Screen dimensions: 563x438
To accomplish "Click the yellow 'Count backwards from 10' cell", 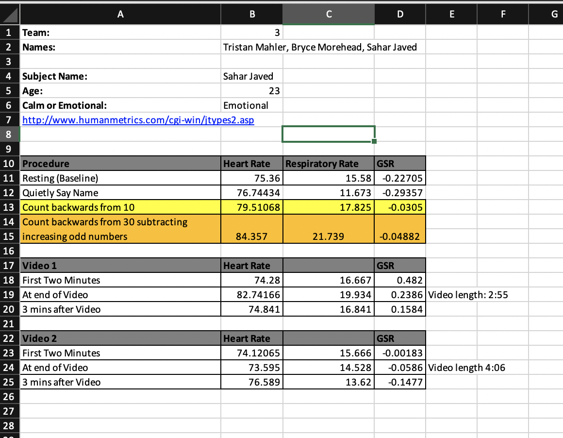I will (121, 207).
